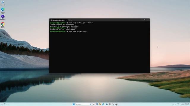Click the 'sudo snap install go --classic' line
Screen dimensions: 190x106
coord(72,23)
